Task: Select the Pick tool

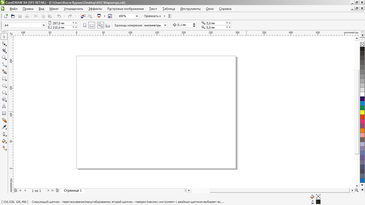Action: (x=4, y=37)
